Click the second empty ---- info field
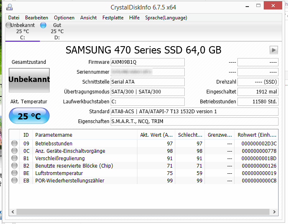 pos(258,72)
